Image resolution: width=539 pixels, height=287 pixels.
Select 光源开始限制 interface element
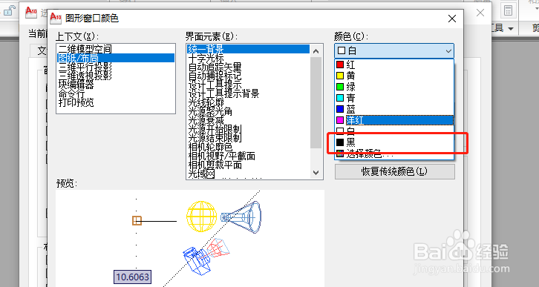[x=248, y=129]
